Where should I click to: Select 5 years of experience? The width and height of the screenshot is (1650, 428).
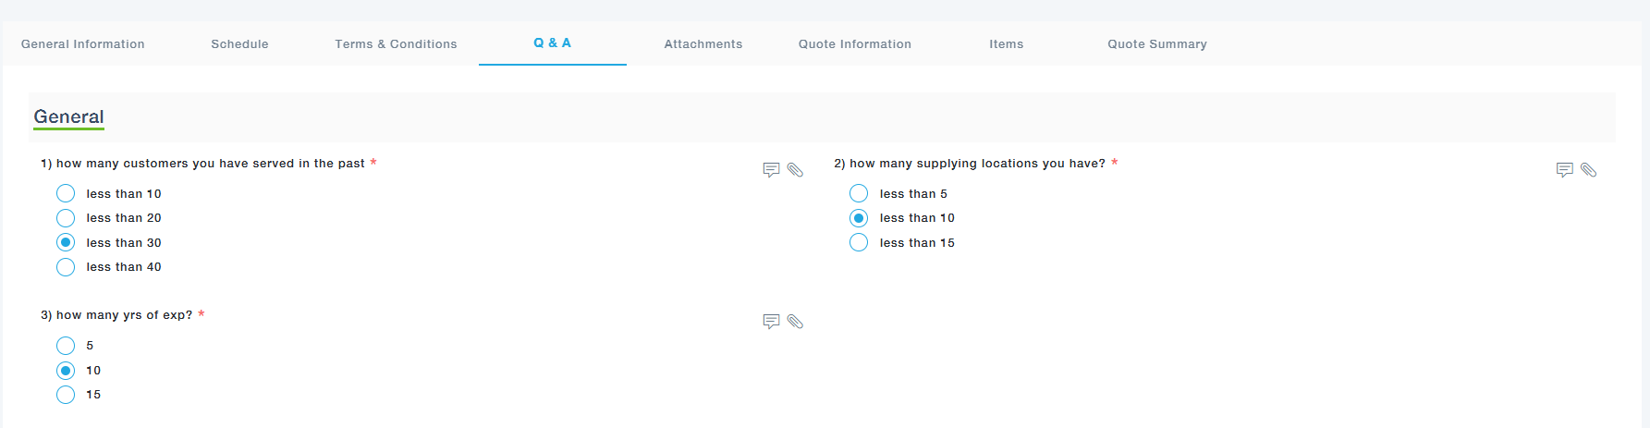tap(66, 346)
